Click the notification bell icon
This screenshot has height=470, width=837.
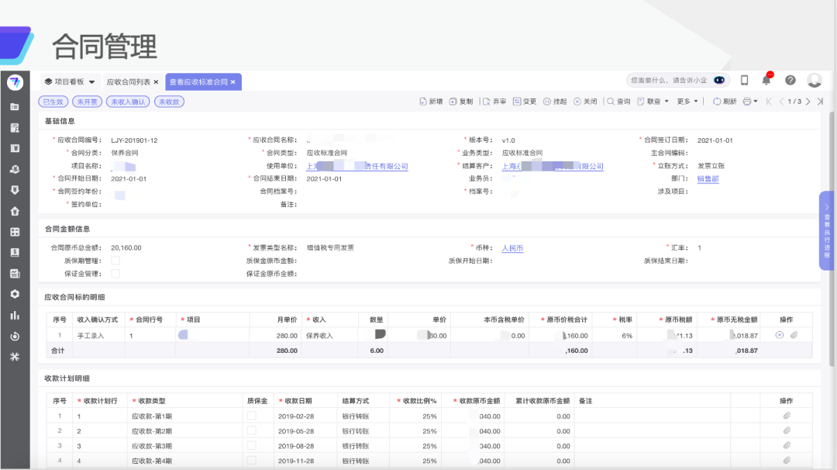point(766,80)
